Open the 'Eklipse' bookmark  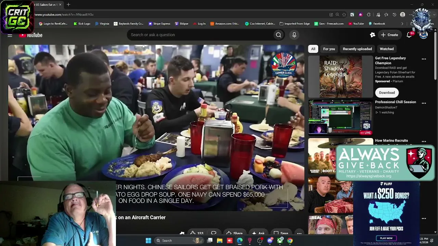[x=182, y=24]
